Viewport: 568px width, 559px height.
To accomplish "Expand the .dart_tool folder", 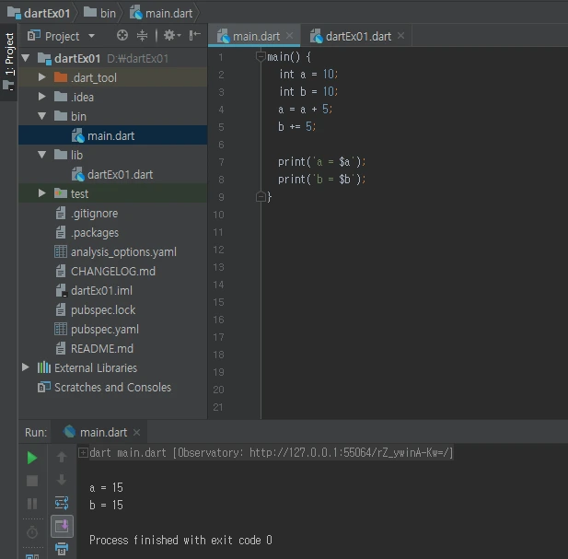I will tap(42, 77).
